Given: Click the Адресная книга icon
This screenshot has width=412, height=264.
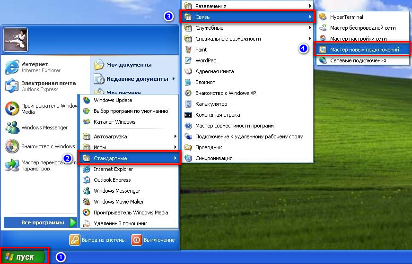Looking at the screenshot, I should 188,71.
